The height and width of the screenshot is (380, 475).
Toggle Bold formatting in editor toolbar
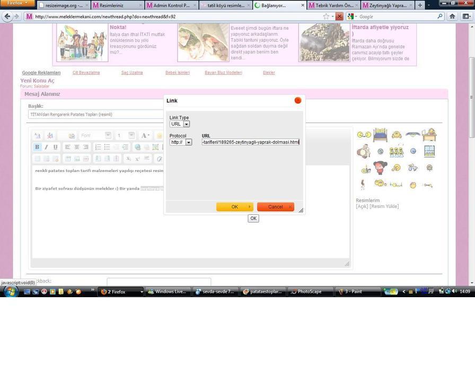37,147
